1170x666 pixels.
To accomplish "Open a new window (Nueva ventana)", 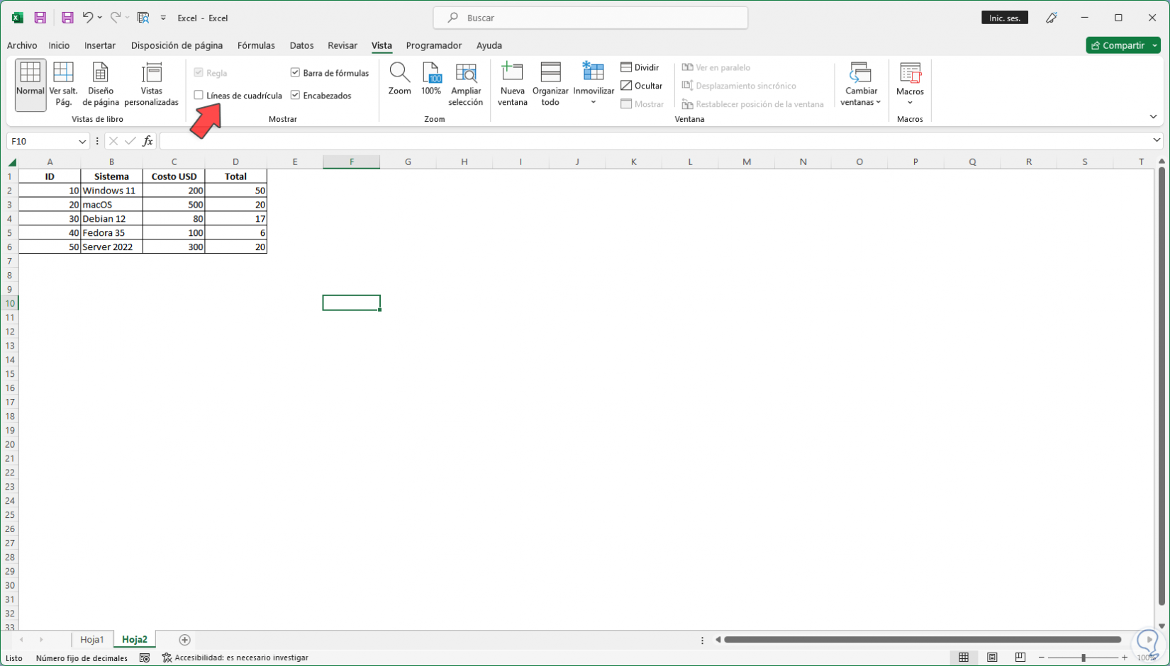I will coord(512,85).
